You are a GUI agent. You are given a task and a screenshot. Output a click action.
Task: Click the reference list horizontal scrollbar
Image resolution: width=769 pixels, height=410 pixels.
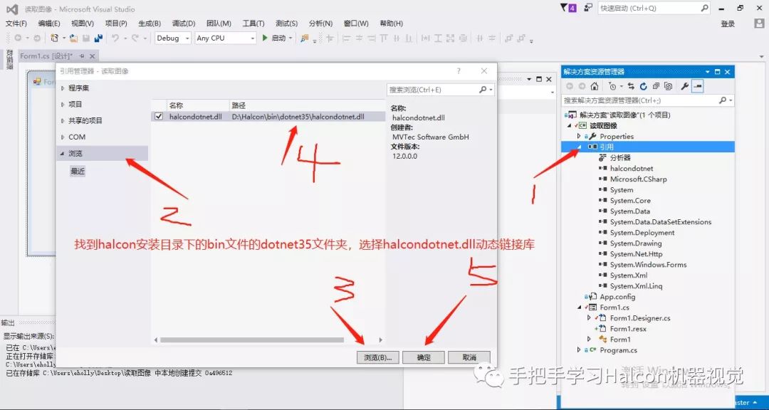coord(251,340)
